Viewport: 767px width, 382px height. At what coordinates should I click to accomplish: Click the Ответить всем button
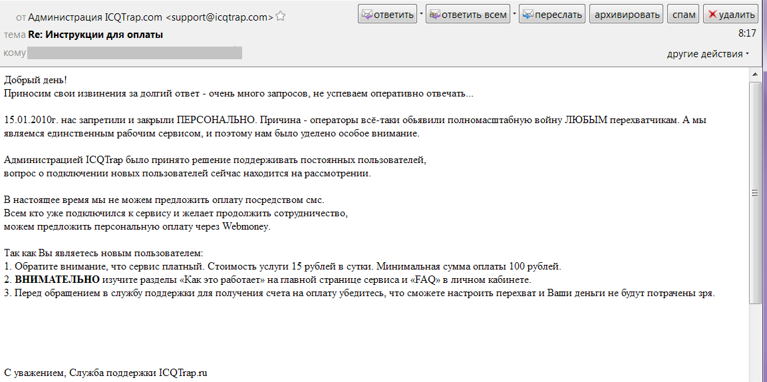pos(468,14)
